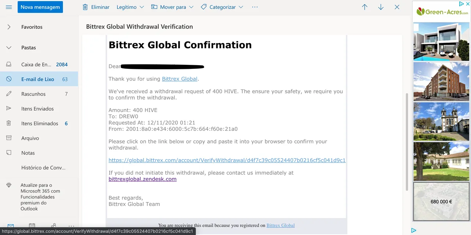Click the 'To: DREW0' line
The image size is (471, 235).
(123, 116)
